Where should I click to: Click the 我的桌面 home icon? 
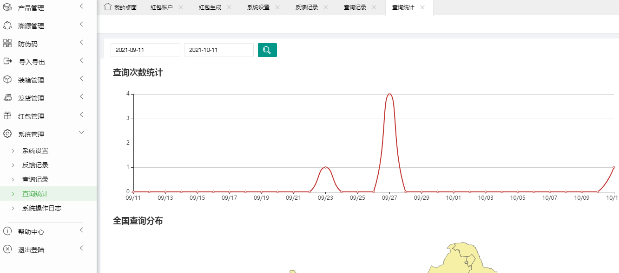[108, 7]
